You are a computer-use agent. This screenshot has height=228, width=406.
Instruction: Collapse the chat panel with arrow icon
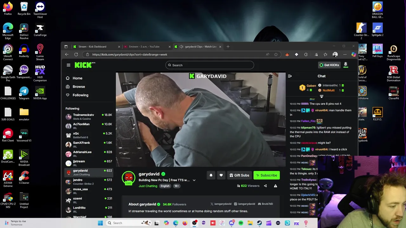[290, 76]
